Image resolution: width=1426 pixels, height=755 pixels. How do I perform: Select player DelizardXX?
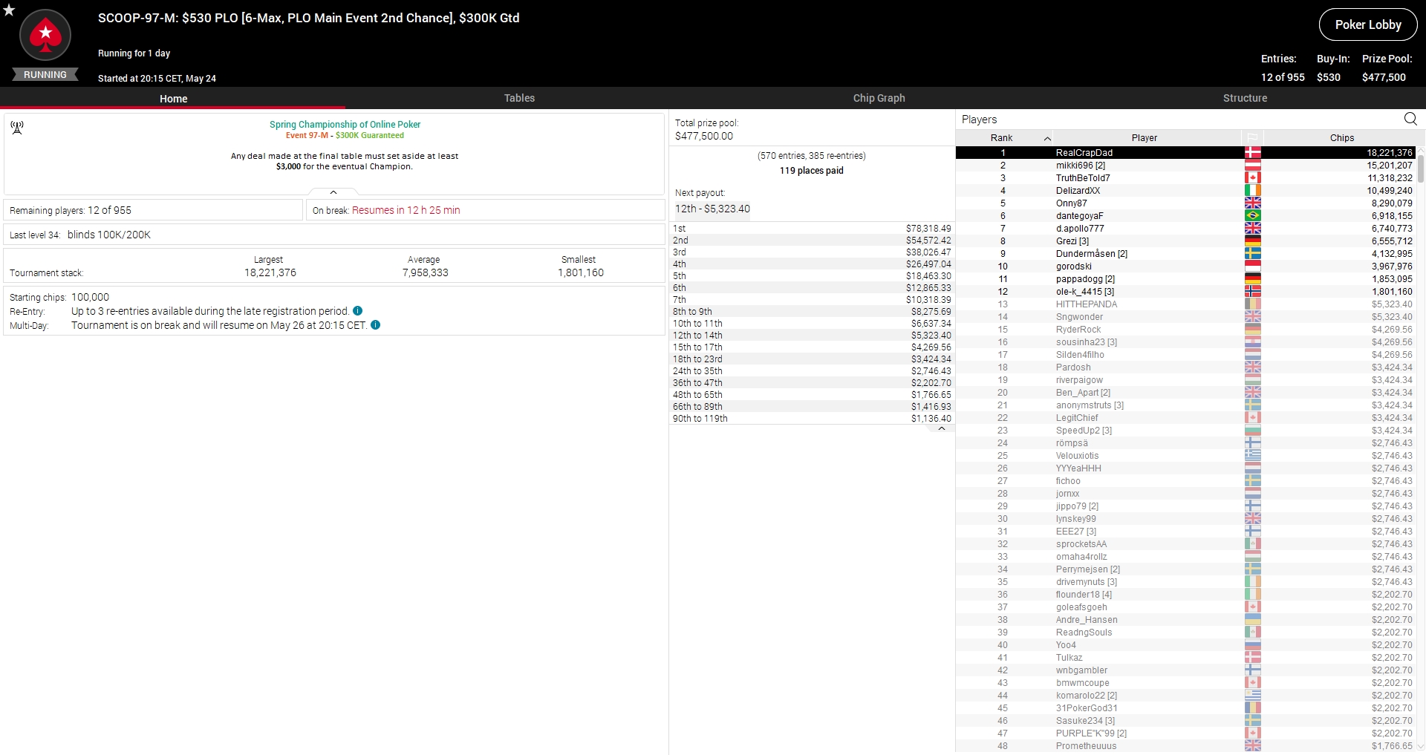1185,191
